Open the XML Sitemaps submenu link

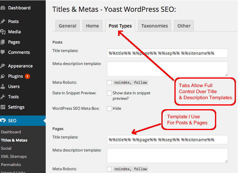click(x=14, y=156)
